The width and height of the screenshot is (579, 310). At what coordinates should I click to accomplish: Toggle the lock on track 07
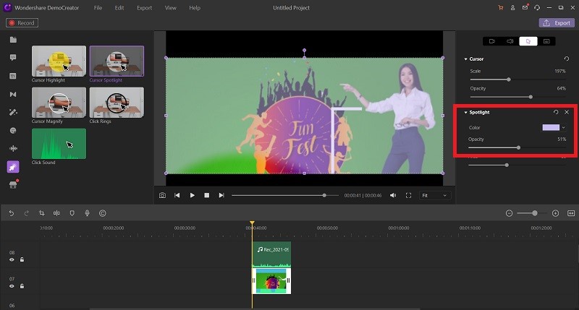22,286
